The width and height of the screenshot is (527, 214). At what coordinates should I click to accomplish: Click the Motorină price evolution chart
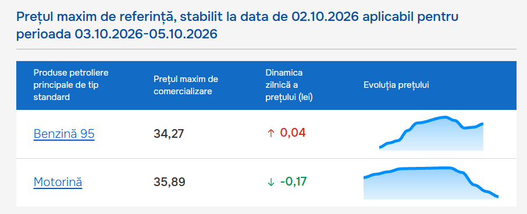[431, 183]
